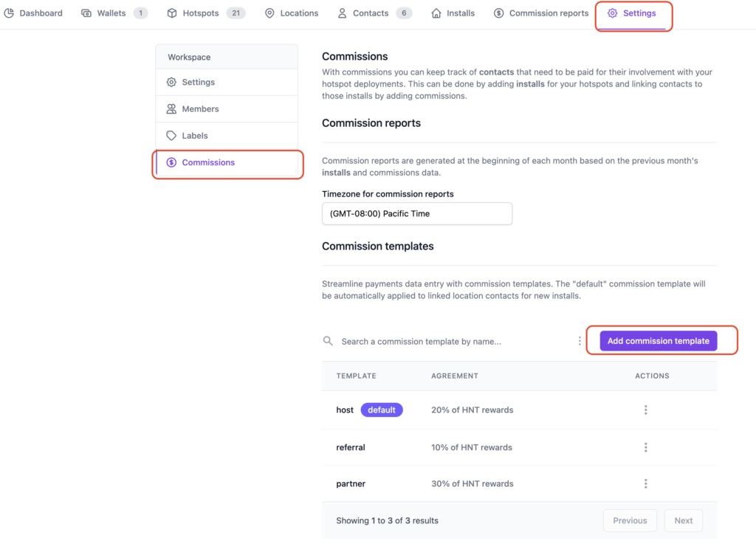Click the Previous pagination button
Viewport: 756px width, 558px height.
pyautogui.click(x=630, y=520)
